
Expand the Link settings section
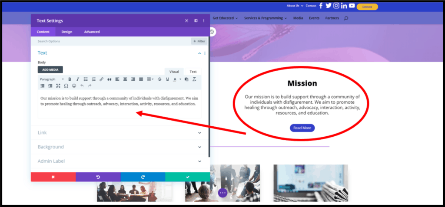[x=120, y=133]
